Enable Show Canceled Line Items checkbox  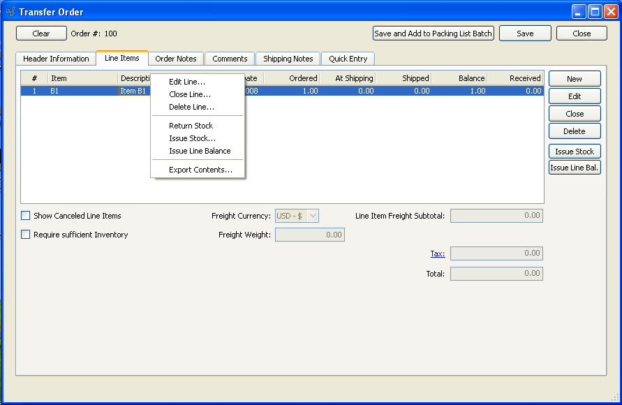pos(26,216)
